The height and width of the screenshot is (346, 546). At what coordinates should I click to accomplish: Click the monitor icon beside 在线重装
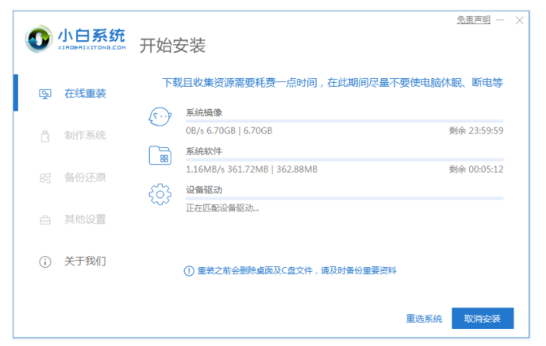(45, 94)
